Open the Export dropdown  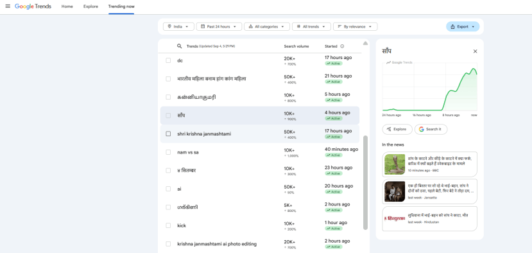pyautogui.click(x=463, y=26)
